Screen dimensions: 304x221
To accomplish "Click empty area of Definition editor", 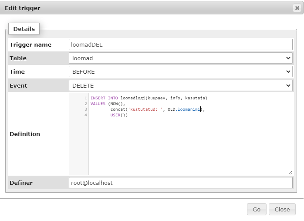I will (187, 148).
